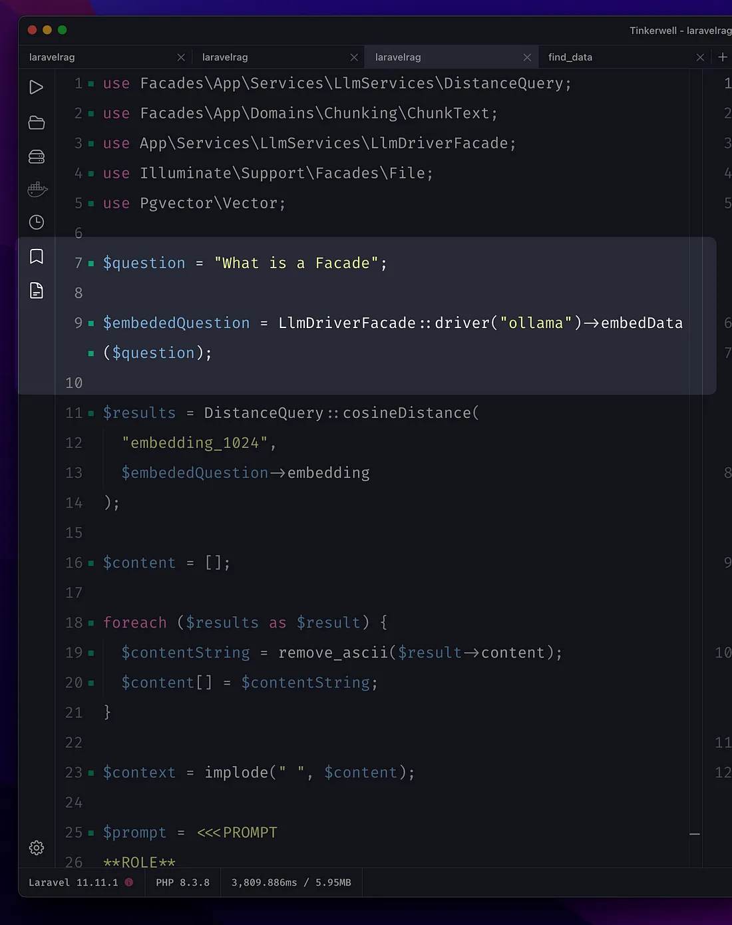Click the Laravel 11.11.1 status label
Image resolution: width=732 pixels, height=925 pixels.
click(73, 882)
